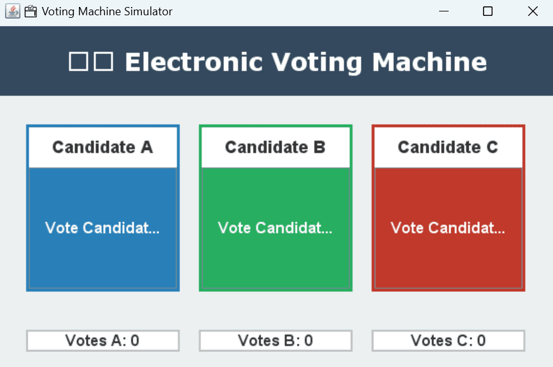Select the Candidate A name label
553x367 pixels.
(x=103, y=148)
